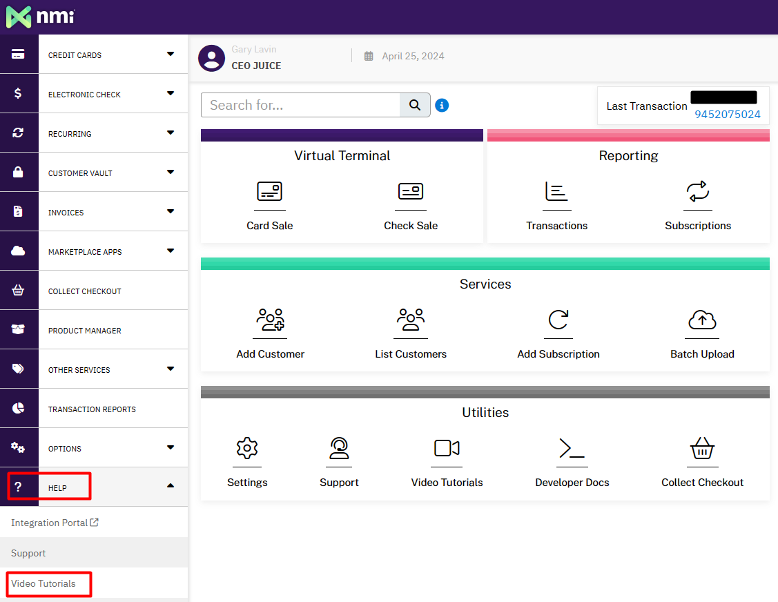Click the Invoices document icon
The width and height of the screenshot is (778, 602).
(18, 211)
